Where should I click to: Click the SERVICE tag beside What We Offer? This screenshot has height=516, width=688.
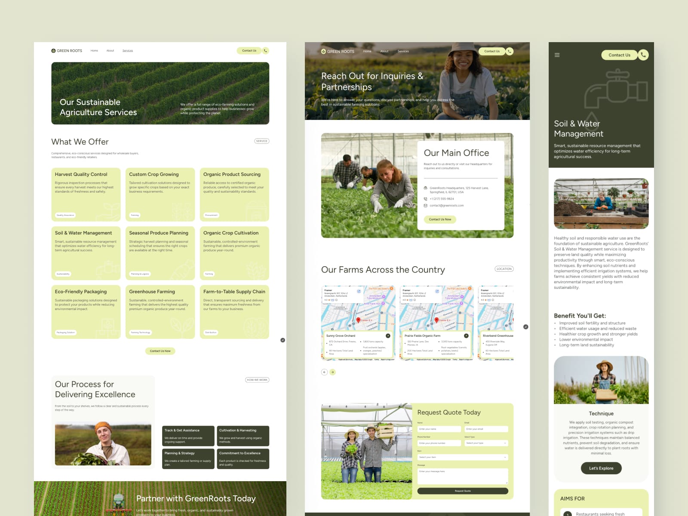[x=262, y=141]
